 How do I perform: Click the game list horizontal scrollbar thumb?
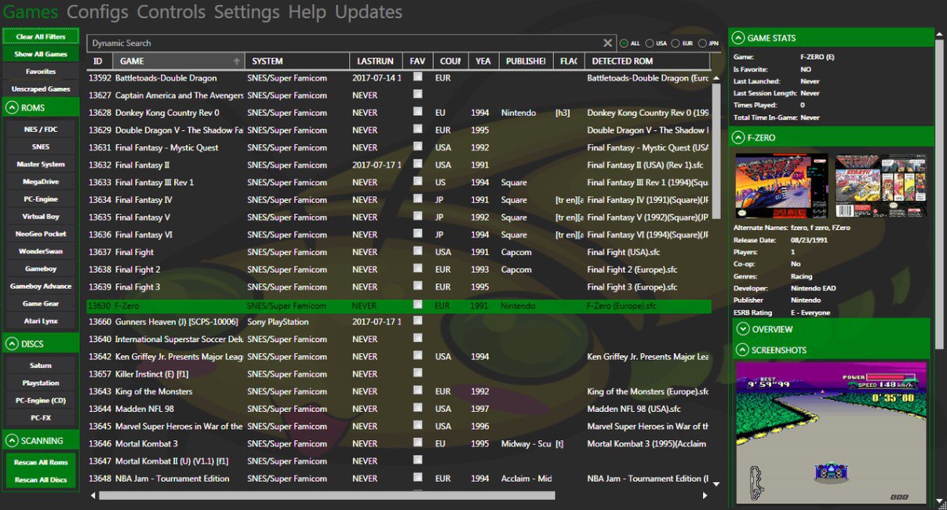(326, 495)
